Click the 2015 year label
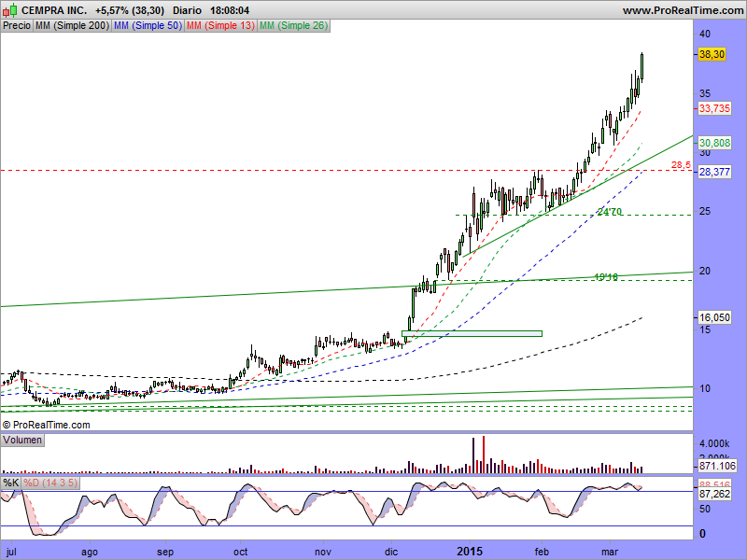 (x=470, y=552)
